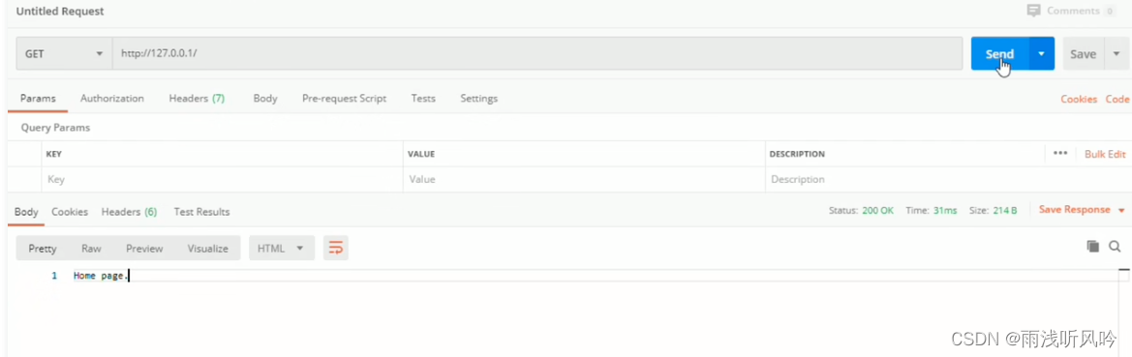The height and width of the screenshot is (357, 1132).
Task: Expand the Save Response dropdown
Action: (x=1122, y=210)
